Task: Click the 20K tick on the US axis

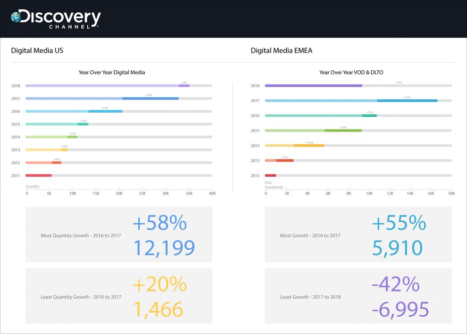Action: (x=119, y=193)
